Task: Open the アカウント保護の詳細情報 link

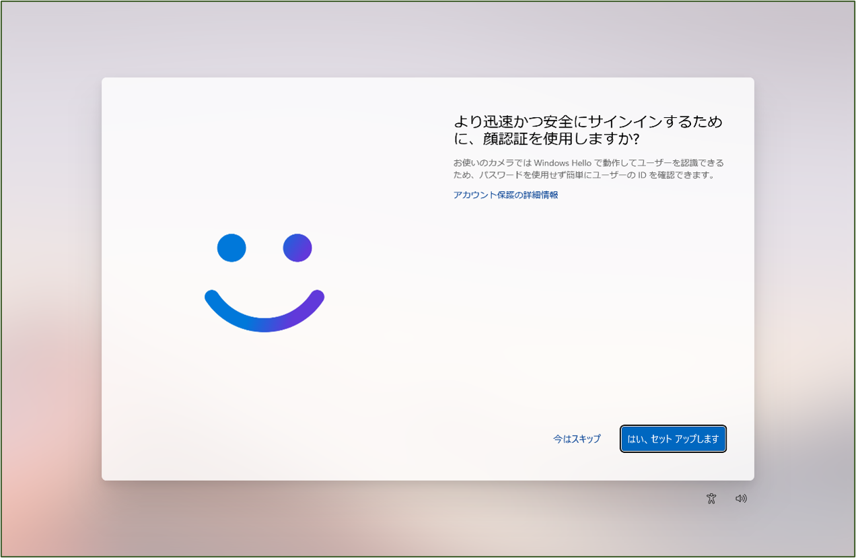Action: 505,195
